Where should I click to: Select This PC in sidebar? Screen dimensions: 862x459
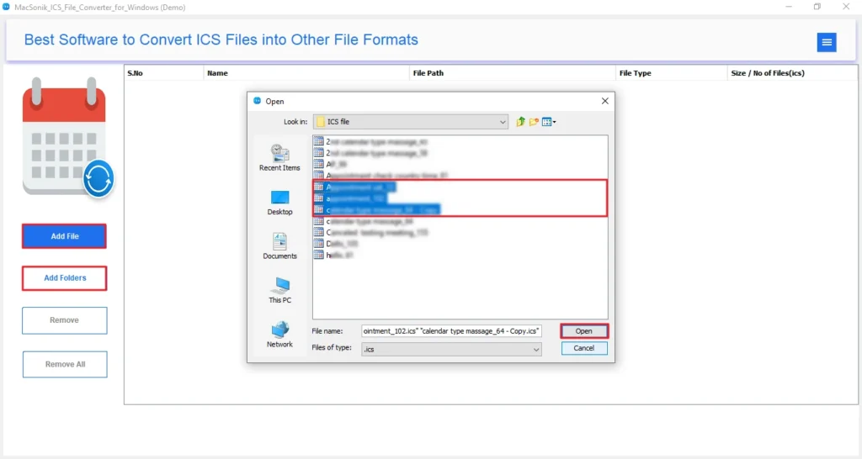pos(279,290)
